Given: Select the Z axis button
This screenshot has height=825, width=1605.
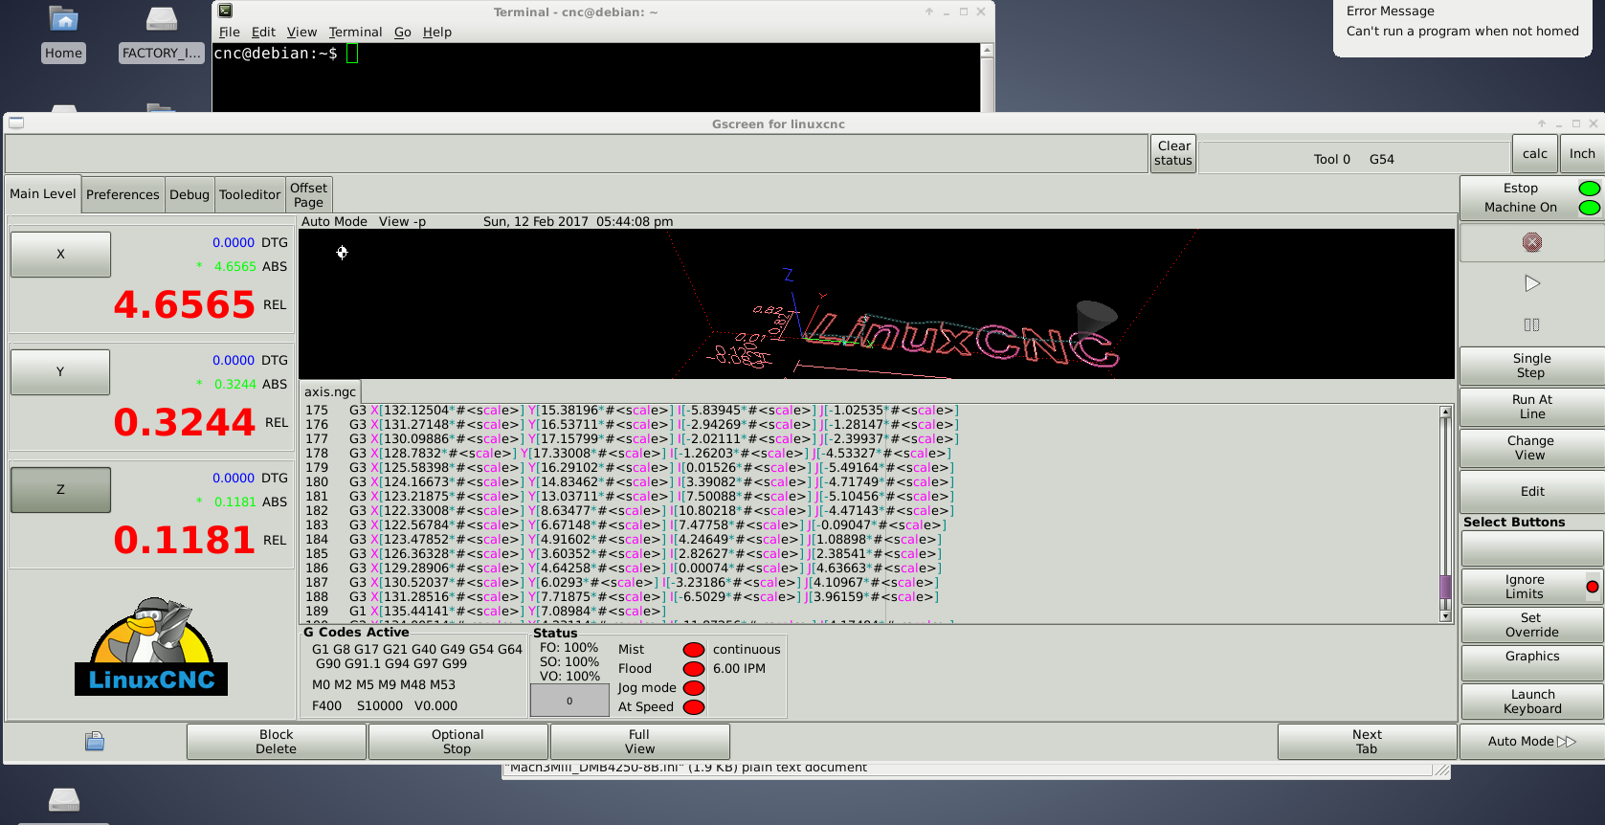Looking at the screenshot, I should (60, 490).
